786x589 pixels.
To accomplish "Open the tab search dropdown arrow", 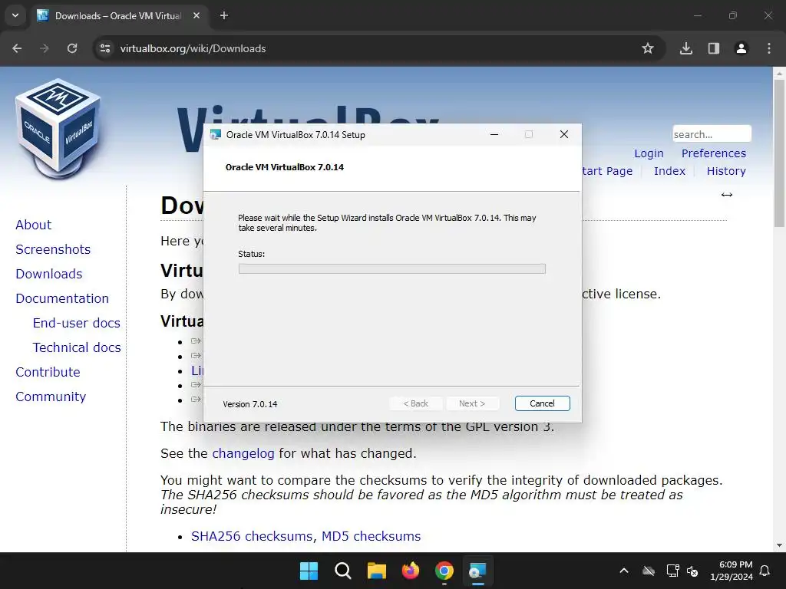I will (x=15, y=15).
